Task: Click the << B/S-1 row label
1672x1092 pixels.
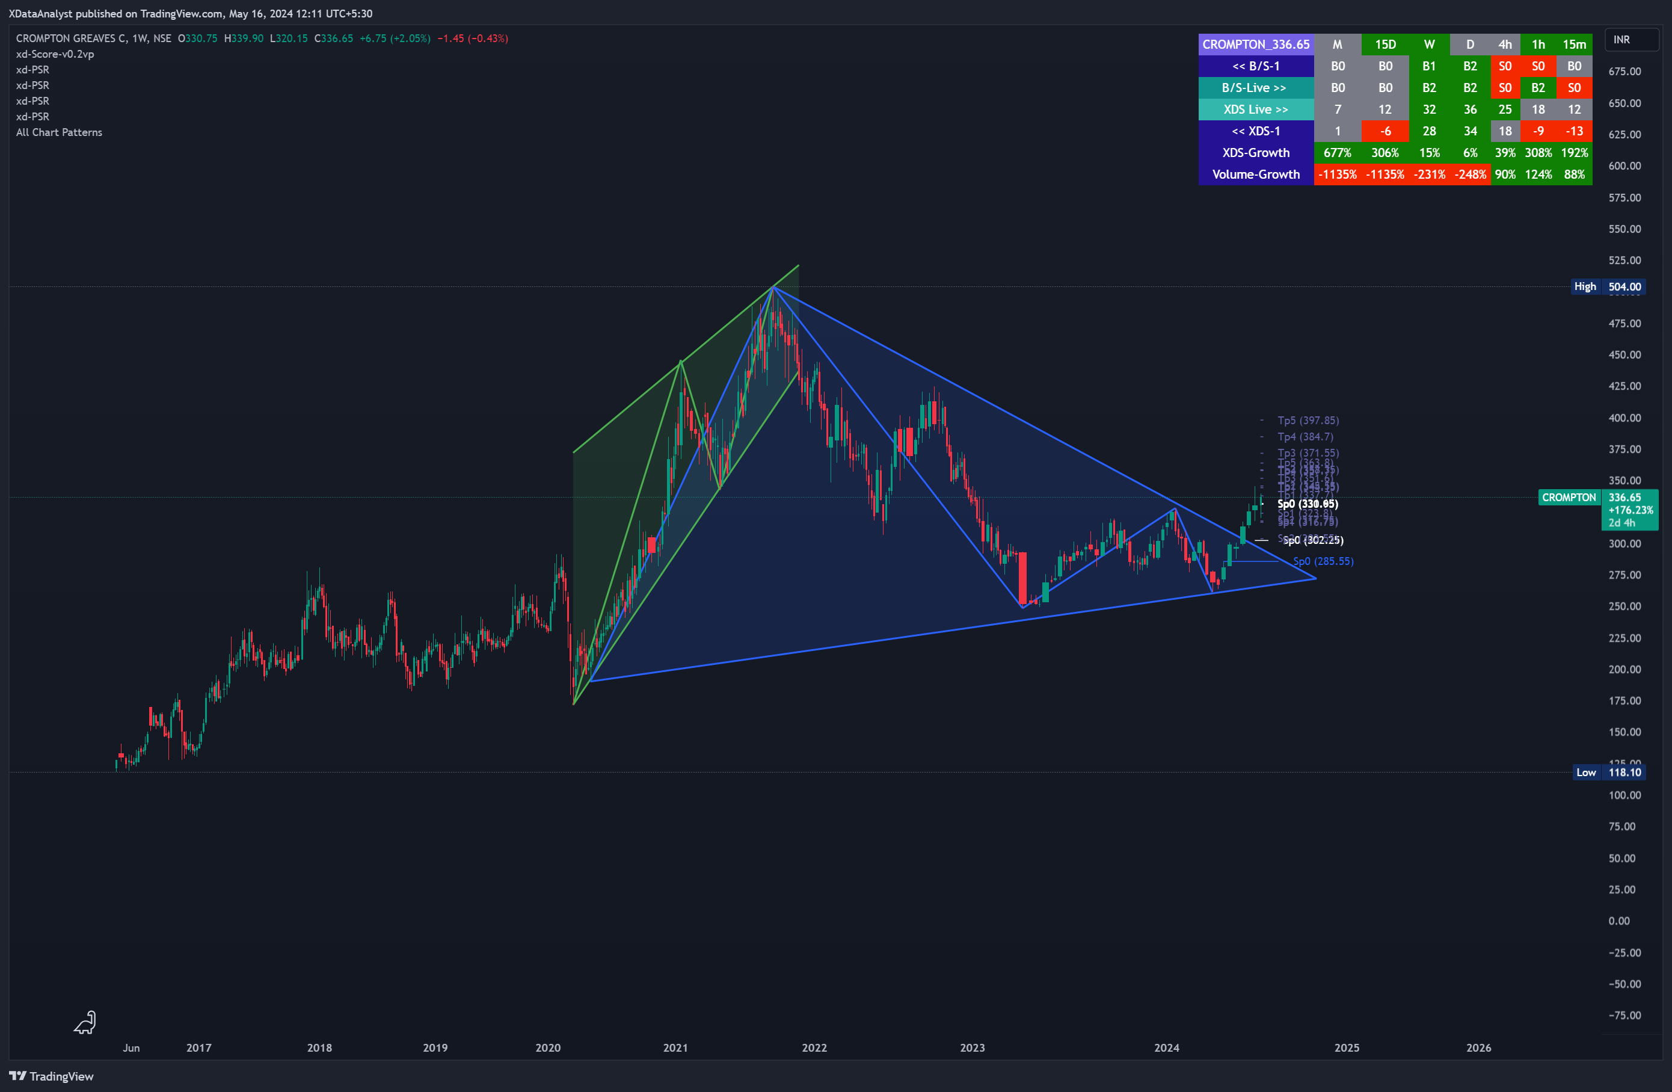Action: (x=1255, y=66)
